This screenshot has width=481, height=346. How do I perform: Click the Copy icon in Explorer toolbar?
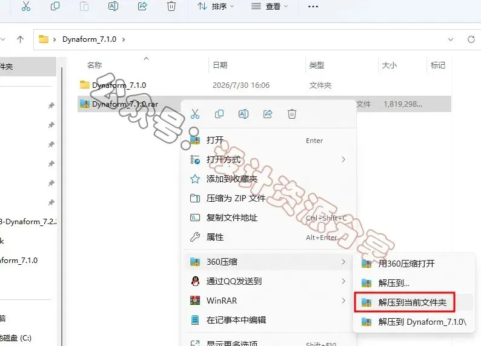click(55, 6)
